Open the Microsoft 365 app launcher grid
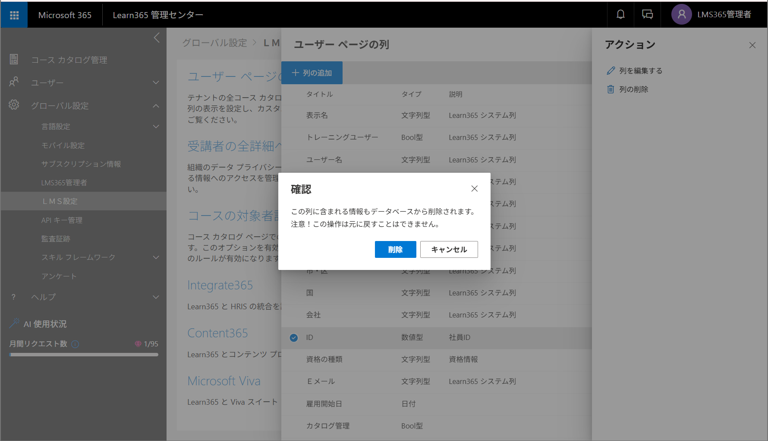 point(14,15)
